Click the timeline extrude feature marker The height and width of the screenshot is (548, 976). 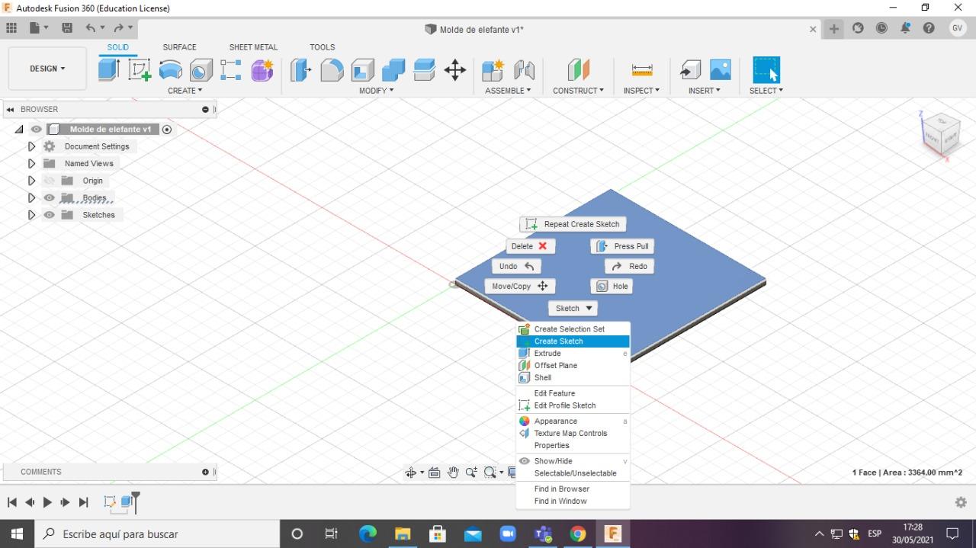[x=127, y=502]
